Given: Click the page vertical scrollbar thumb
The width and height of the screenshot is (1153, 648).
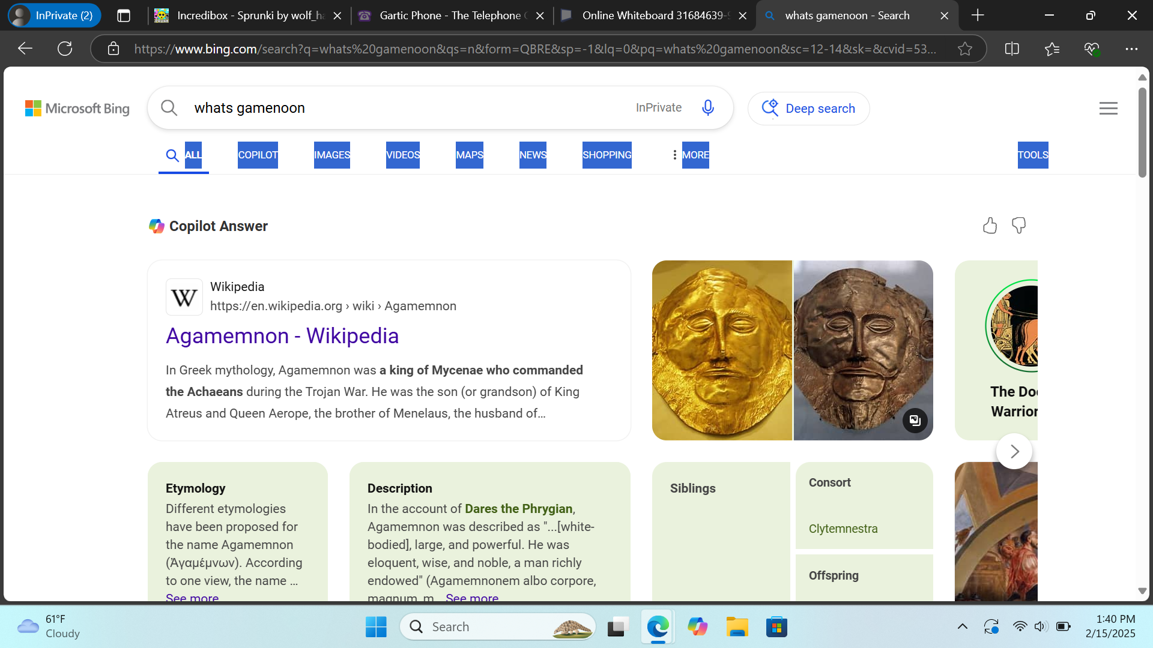Looking at the screenshot, I should [1142, 132].
